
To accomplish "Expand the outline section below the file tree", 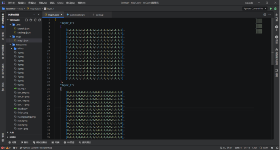I will click(x=24, y=133).
